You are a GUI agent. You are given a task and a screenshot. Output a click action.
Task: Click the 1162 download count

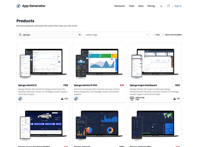click(66, 99)
